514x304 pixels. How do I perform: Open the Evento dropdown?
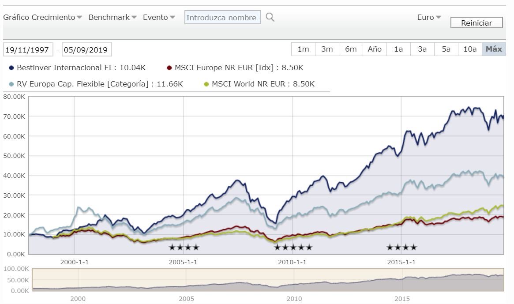pyautogui.click(x=159, y=18)
